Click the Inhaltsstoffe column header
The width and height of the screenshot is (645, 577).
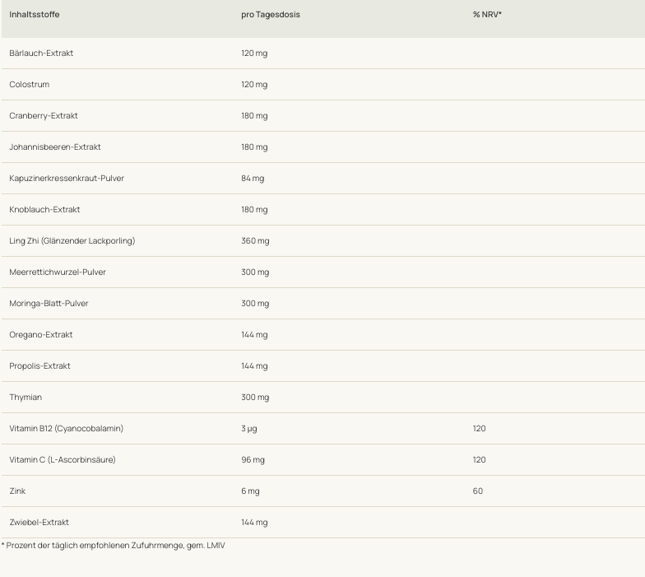35,15
